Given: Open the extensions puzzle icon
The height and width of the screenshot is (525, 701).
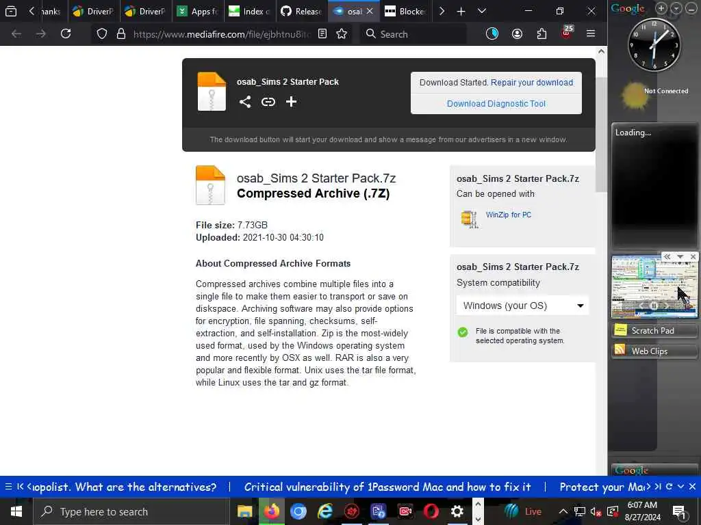Looking at the screenshot, I should [541, 33].
